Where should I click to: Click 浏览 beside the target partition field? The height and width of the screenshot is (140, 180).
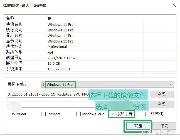162,104
